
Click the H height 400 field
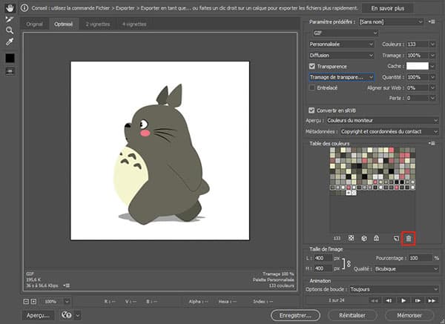[323, 268]
